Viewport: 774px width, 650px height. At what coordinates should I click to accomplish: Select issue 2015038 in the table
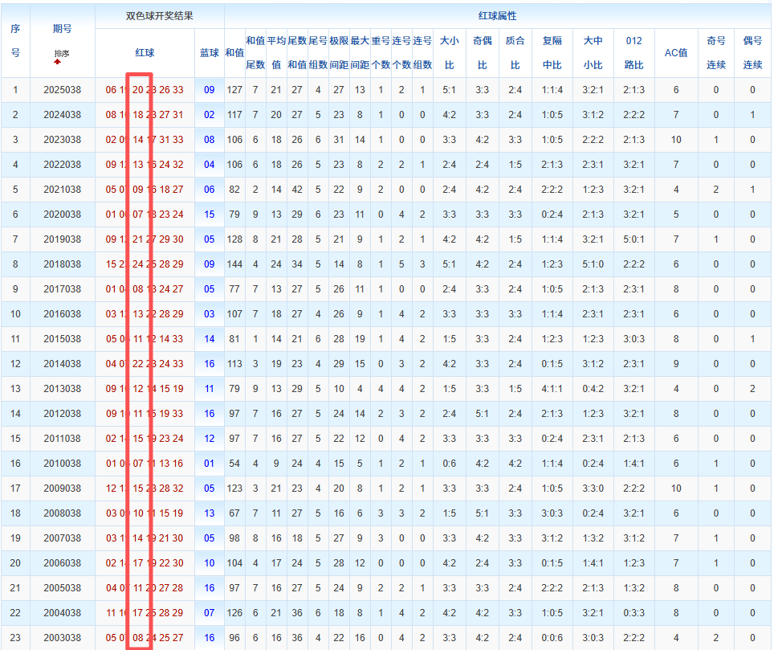click(x=62, y=339)
